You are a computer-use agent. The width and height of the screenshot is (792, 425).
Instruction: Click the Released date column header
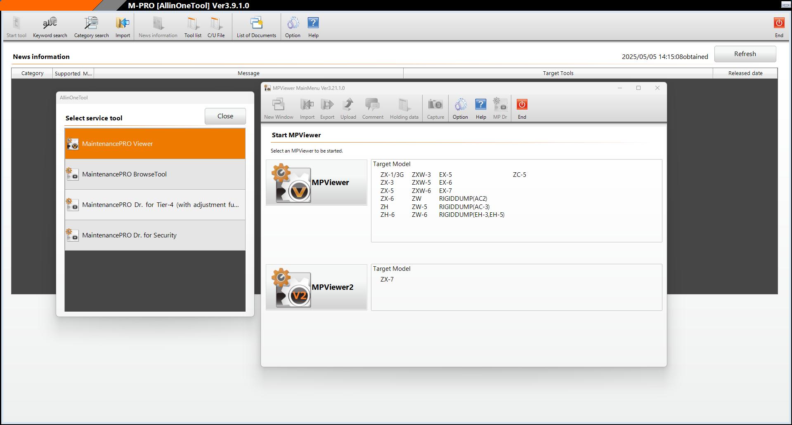[x=745, y=73]
